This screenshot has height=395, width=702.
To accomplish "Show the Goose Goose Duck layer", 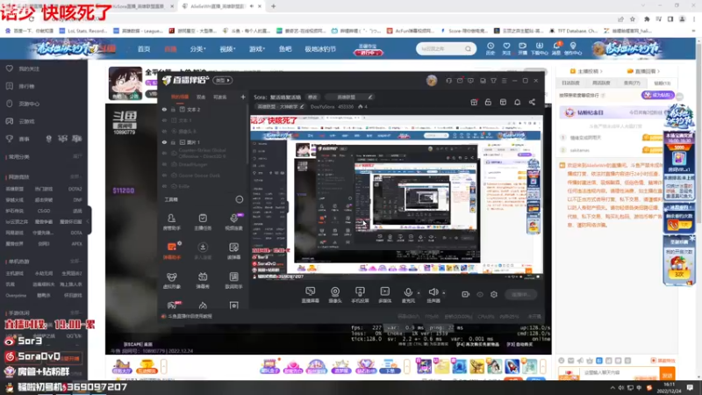I will (x=164, y=176).
